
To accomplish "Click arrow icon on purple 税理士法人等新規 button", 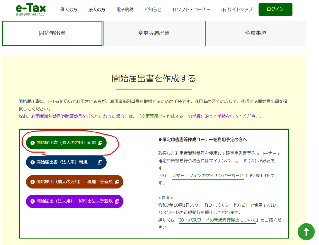I will (32, 201).
